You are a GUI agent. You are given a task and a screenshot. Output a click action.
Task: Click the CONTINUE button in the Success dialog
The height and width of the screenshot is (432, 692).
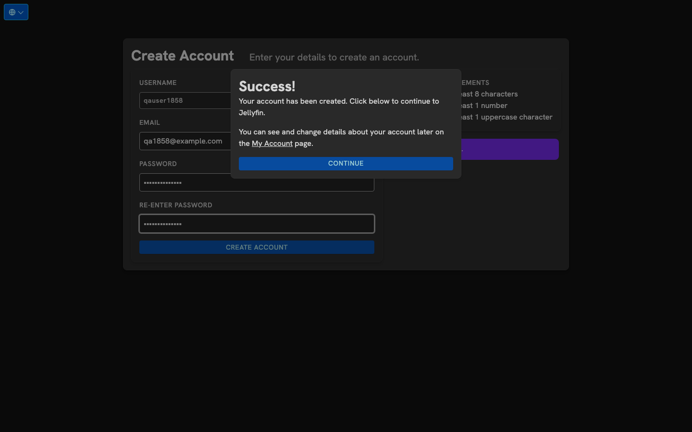coord(346,164)
